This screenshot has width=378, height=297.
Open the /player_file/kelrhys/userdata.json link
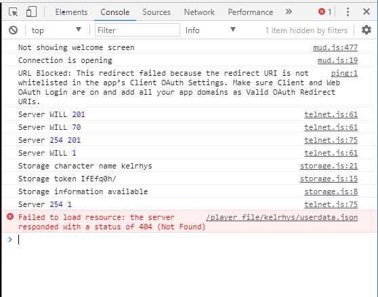[x=282, y=217]
